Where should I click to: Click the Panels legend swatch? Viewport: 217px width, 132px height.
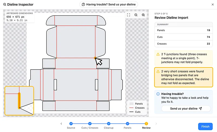[x=131, y=104]
